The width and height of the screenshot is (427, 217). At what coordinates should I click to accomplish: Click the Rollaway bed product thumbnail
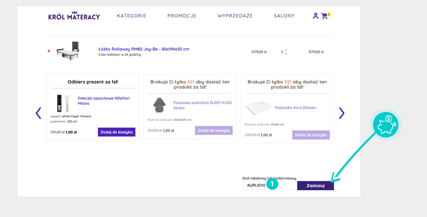(x=68, y=51)
